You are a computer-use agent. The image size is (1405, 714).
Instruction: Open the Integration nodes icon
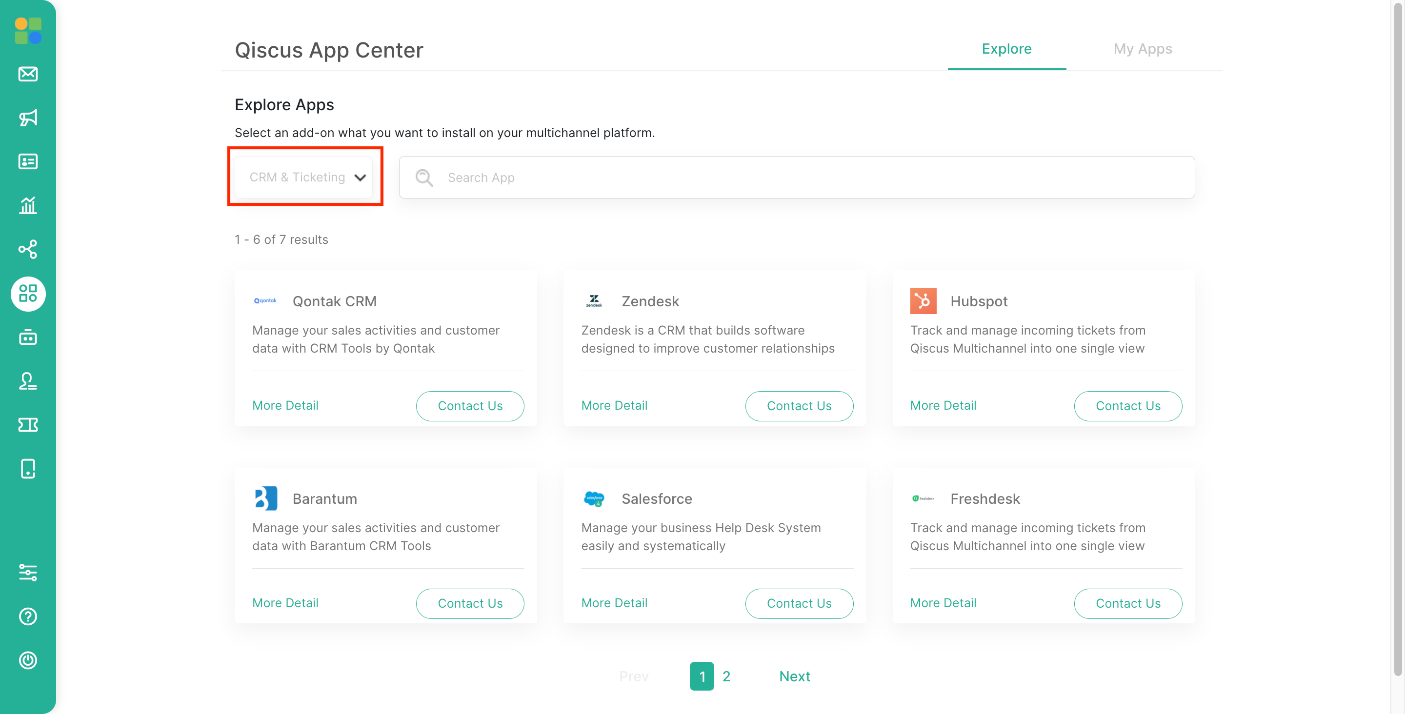point(28,249)
